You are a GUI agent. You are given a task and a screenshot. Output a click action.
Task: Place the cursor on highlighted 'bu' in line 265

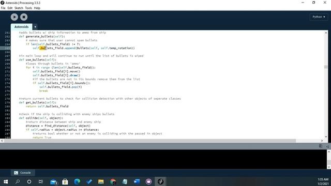pyautogui.click(x=42, y=48)
